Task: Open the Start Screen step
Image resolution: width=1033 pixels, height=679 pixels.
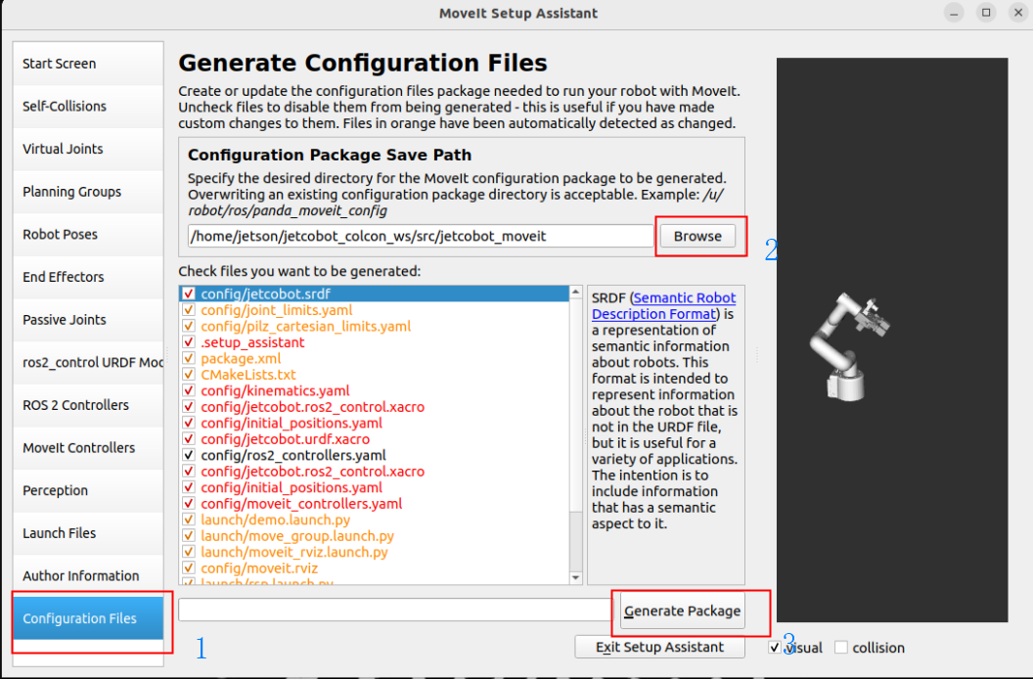Action: (88, 64)
